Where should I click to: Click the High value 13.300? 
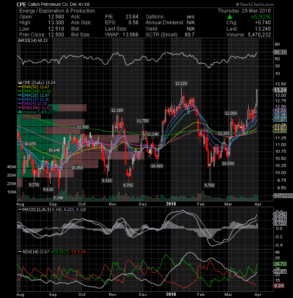pos(56,23)
